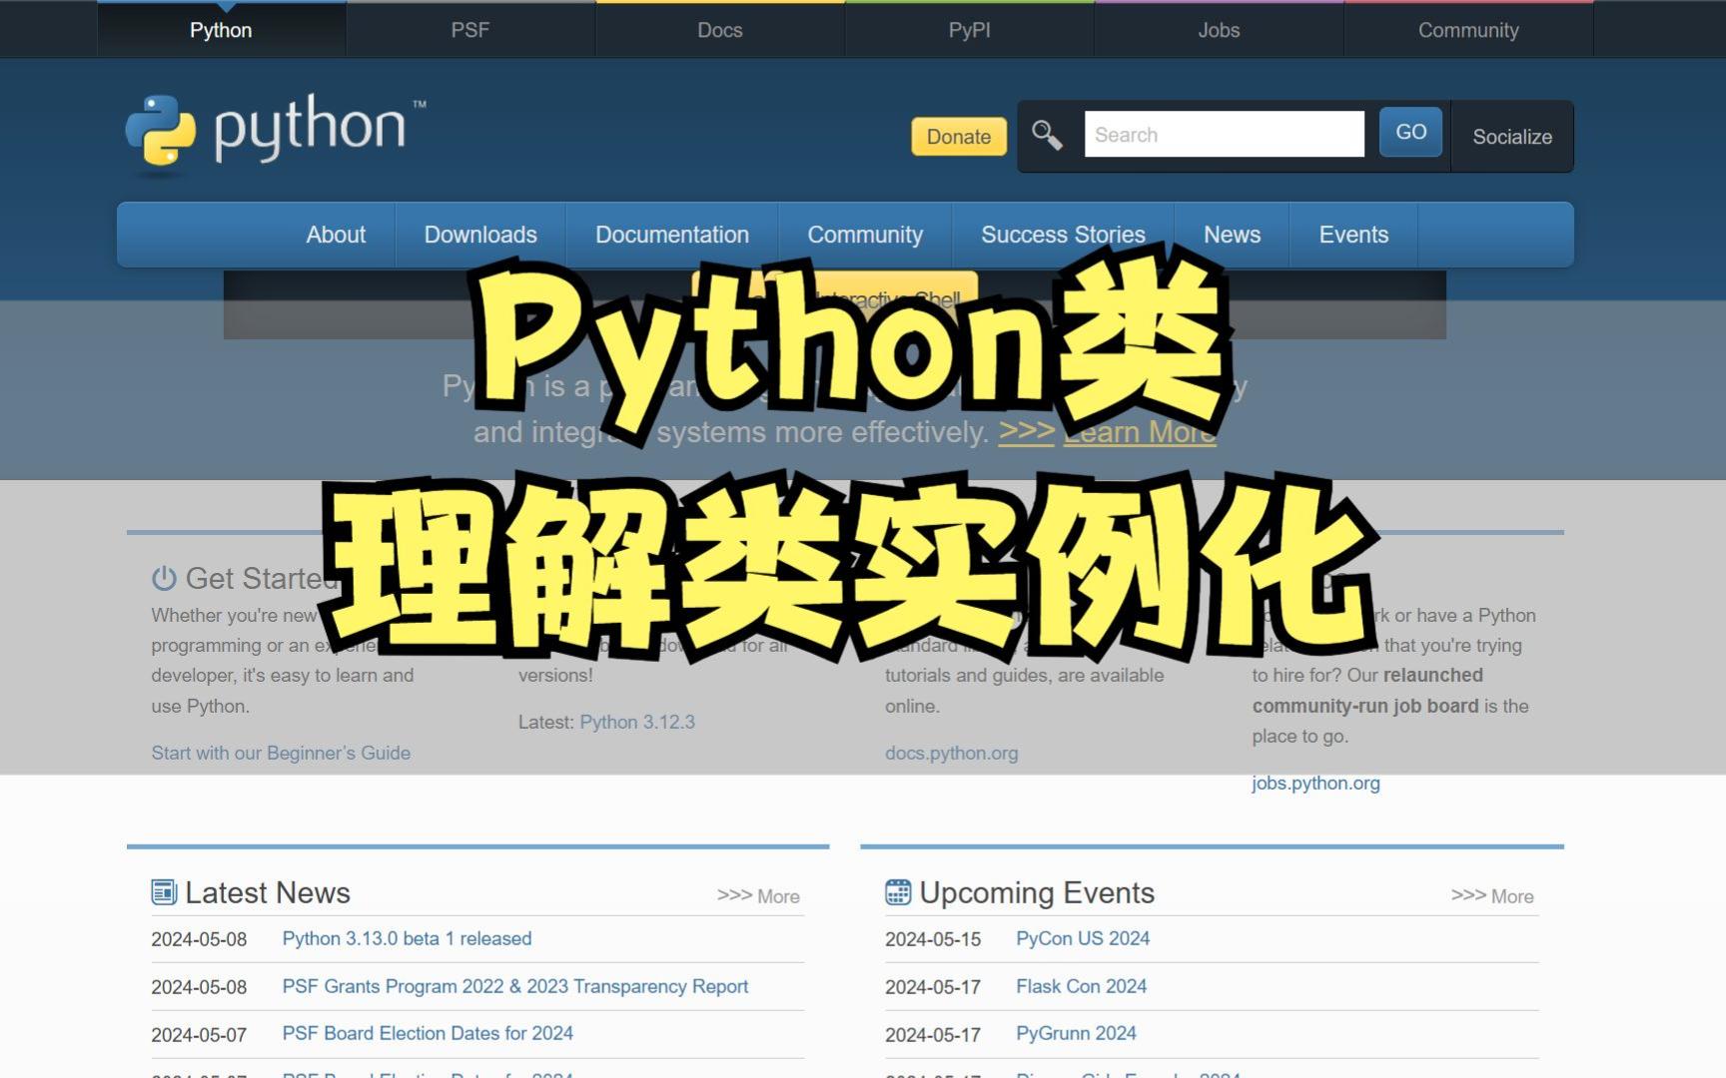Switch to the PSF top tab
This screenshot has height=1078, width=1726.
(470, 30)
